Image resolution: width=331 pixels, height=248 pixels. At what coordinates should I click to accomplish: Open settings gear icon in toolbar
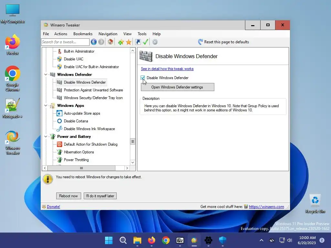click(155, 42)
